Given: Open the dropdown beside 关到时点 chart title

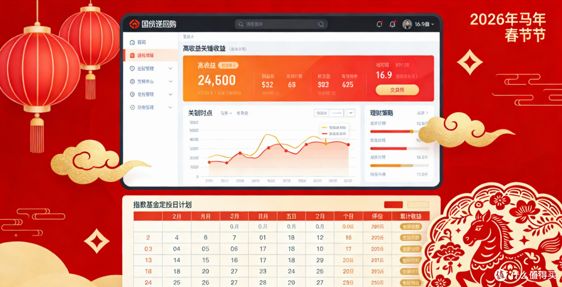Looking at the screenshot, I should (x=226, y=113).
